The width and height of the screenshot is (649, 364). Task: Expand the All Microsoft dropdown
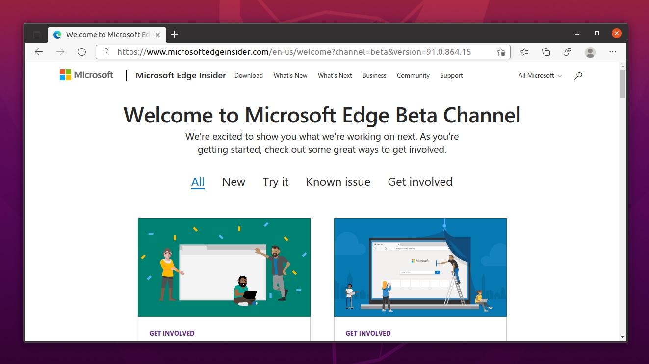(540, 75)
